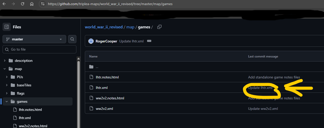Open 'Update ww2v2.xml' commit message
324x128 pixels.
[x=263, y=109]
